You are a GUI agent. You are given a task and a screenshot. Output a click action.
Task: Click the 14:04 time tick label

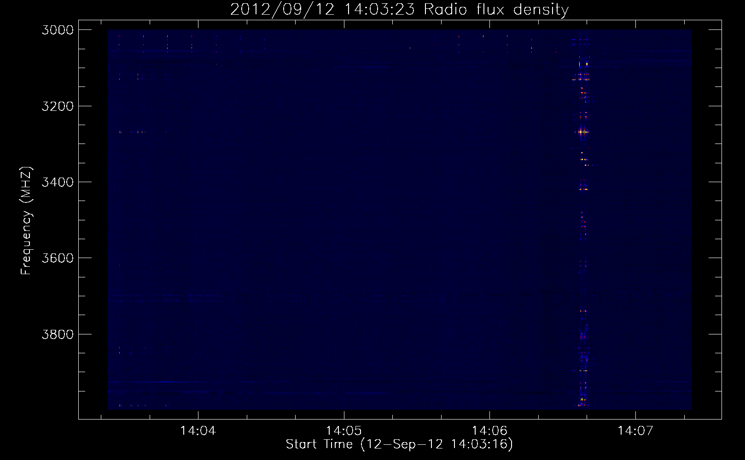tap(198, 431)
